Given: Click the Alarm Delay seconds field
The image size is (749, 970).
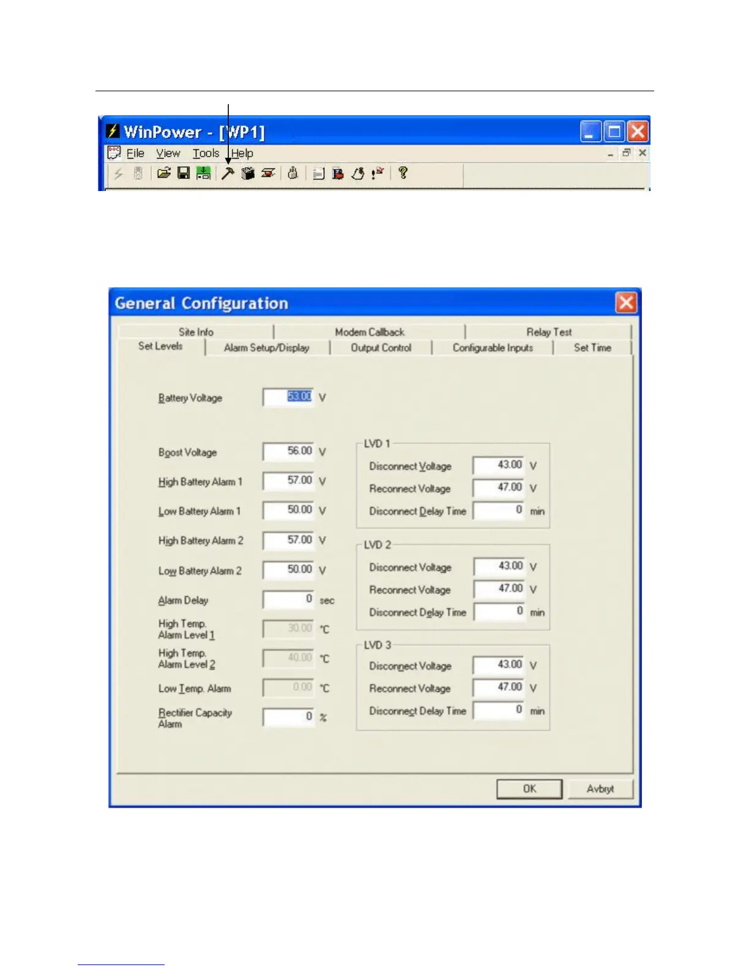Looking at the screenshot, I should click(288, 599).
